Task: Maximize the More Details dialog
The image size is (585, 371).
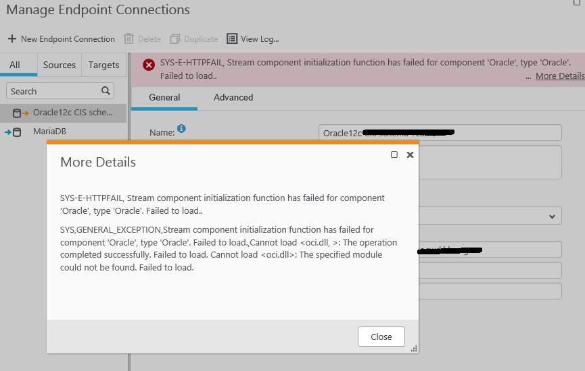Action: click(x=394, y=154)
